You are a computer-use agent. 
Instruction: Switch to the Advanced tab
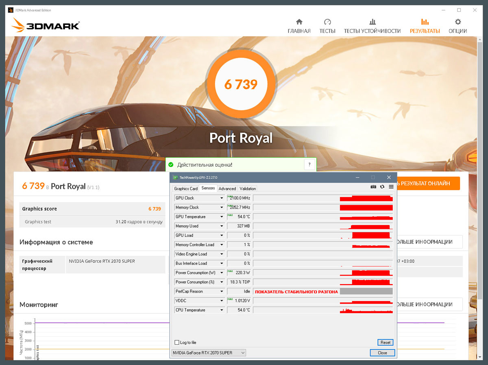227,189
